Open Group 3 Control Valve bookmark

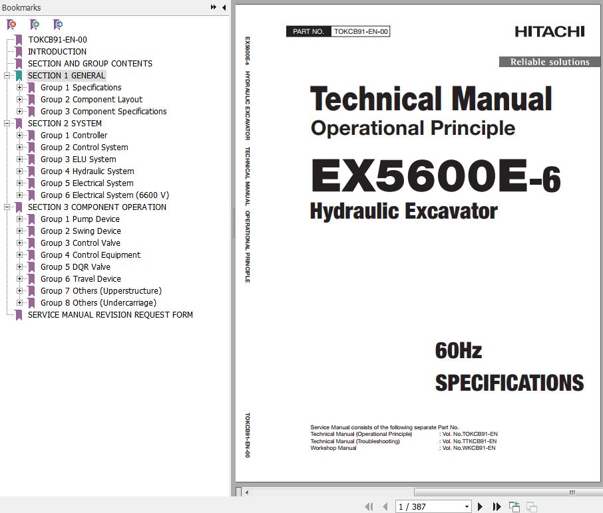tap(81, 243)
